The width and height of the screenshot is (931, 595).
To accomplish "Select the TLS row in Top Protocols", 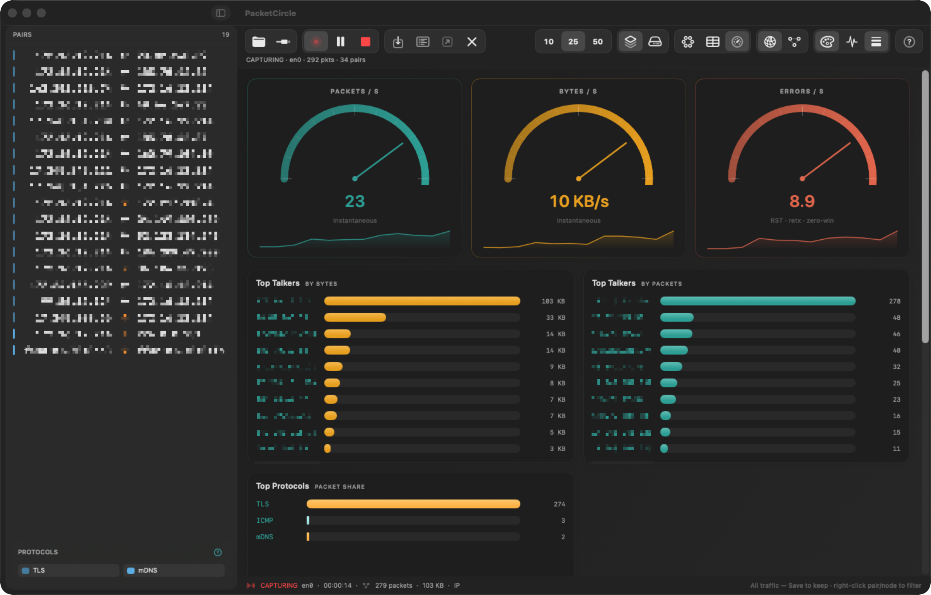I will pyautogui.click(x=411, y=504).
